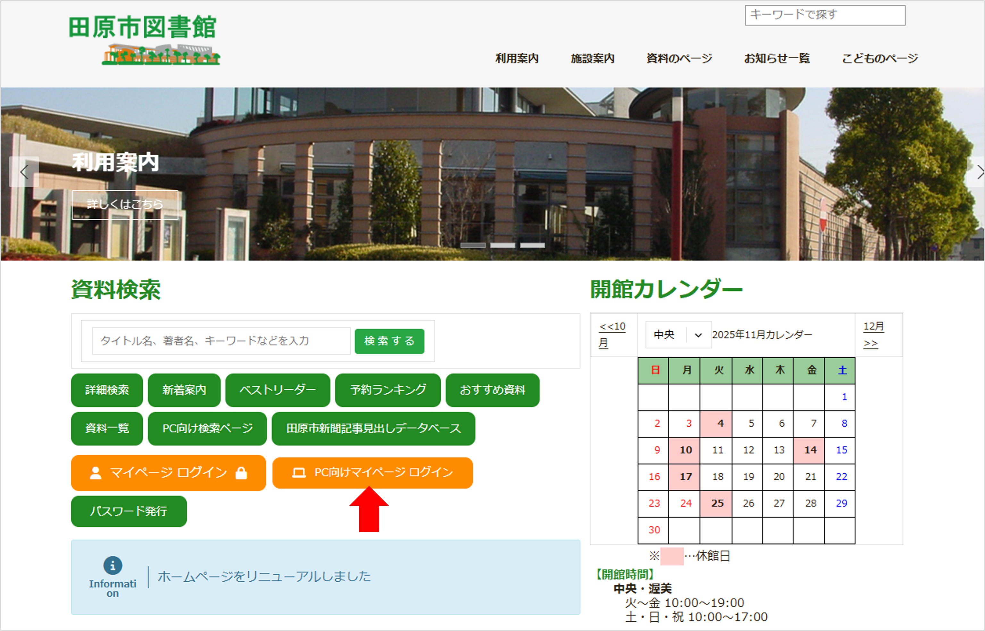Screen dimensions: 985x631
Task: Click the lock icon on マイページ ログイン
Action: pyautogui.click(x=241, y=472)
